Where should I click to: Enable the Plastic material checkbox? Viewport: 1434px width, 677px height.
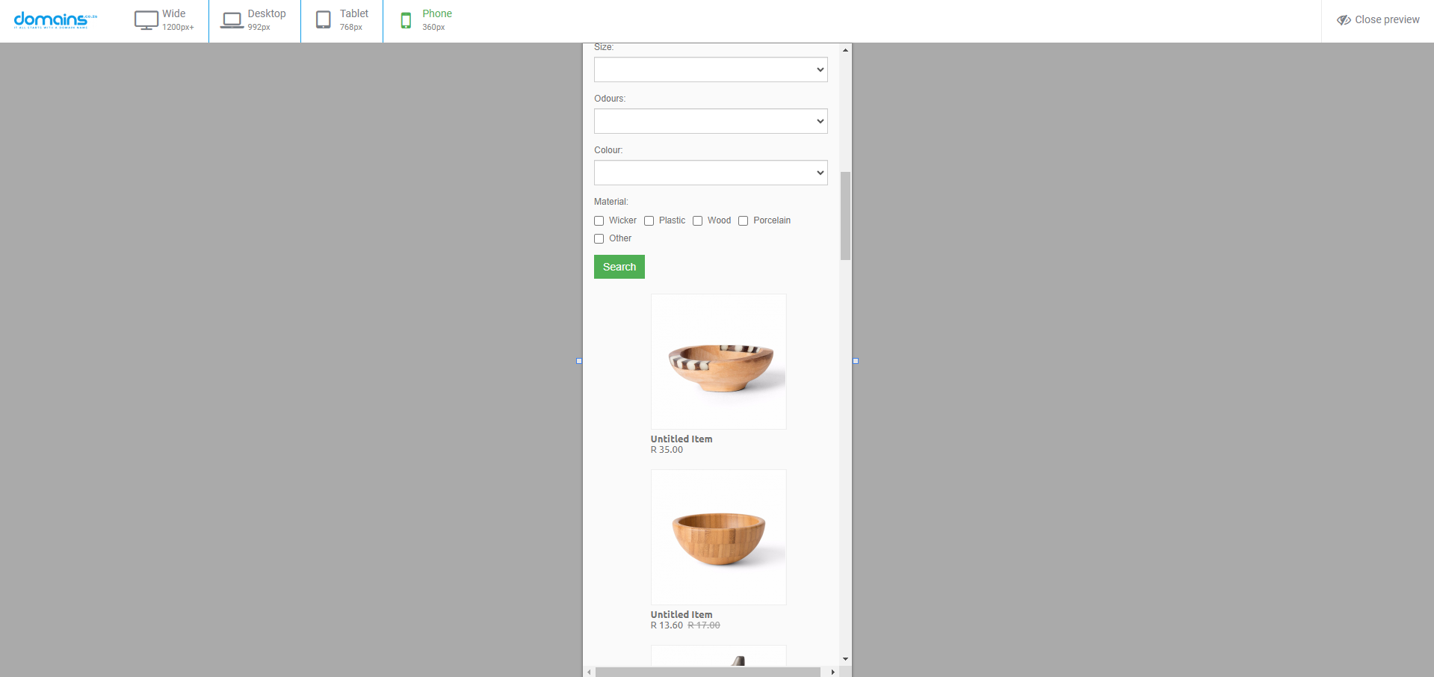coord(649,221)
